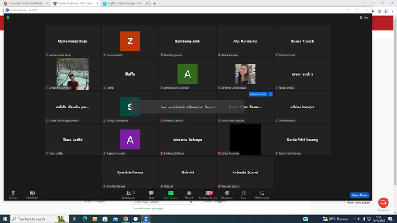The width and height of the screenshot is (397, 223).
Task: Open Google Chrome from the taskbar
Action: click(125, 219)
